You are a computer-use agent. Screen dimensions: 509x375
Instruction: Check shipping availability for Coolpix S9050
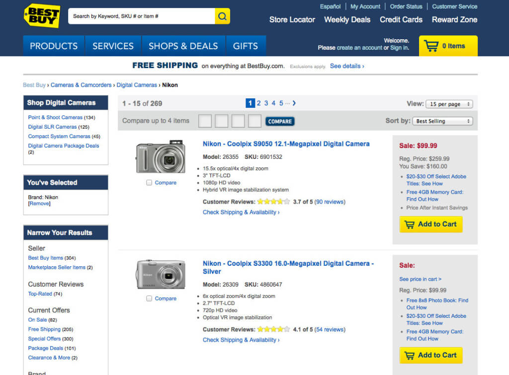[x=241, y=212]
